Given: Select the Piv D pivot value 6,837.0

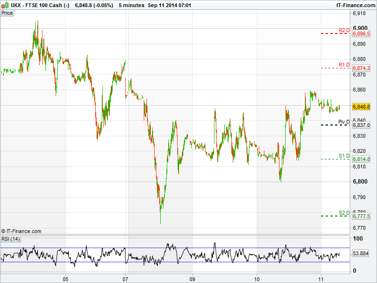Looking at the screenshot, I should (x=361, y=125).
